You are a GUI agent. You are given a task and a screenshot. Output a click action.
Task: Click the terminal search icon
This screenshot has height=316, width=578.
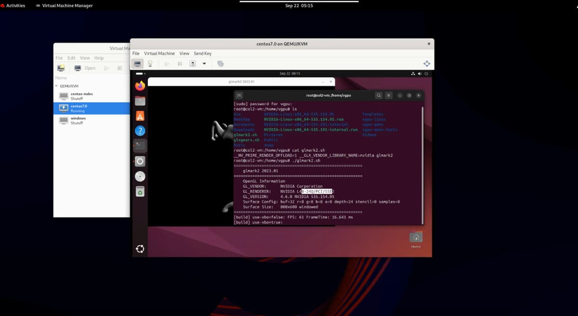(x=379, y=95)
